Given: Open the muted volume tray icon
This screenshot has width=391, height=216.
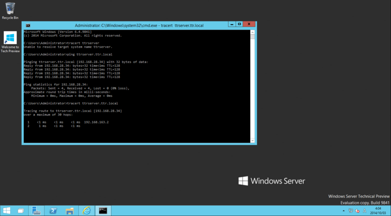Looking at the screenshot, I should point(357,211).
